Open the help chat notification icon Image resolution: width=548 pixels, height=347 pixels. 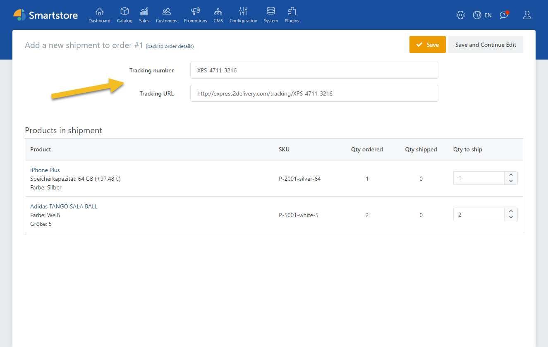(x=504, y=15)
